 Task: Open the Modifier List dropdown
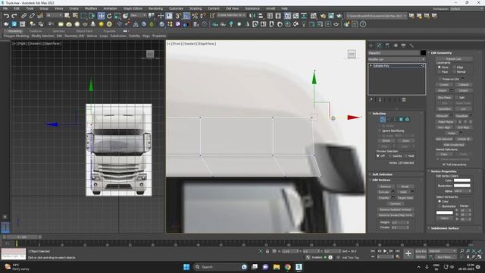point(396,59)
